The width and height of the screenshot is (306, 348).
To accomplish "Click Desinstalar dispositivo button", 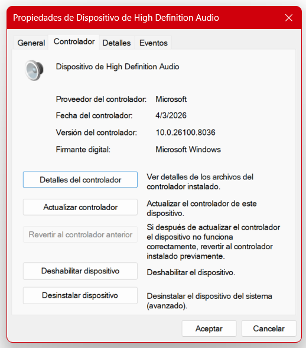I will point(80,295).
